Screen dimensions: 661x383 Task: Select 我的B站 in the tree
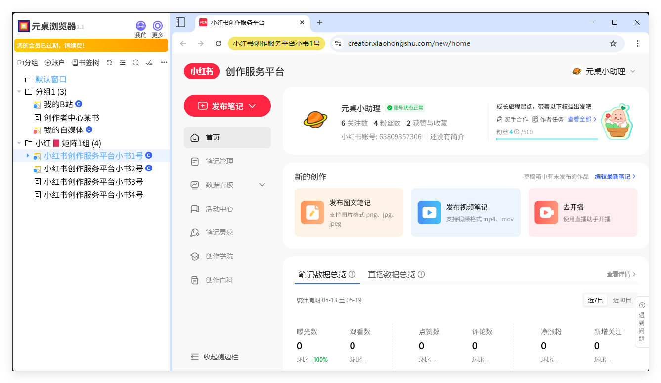pyautogui.click(x=57, y=104)
